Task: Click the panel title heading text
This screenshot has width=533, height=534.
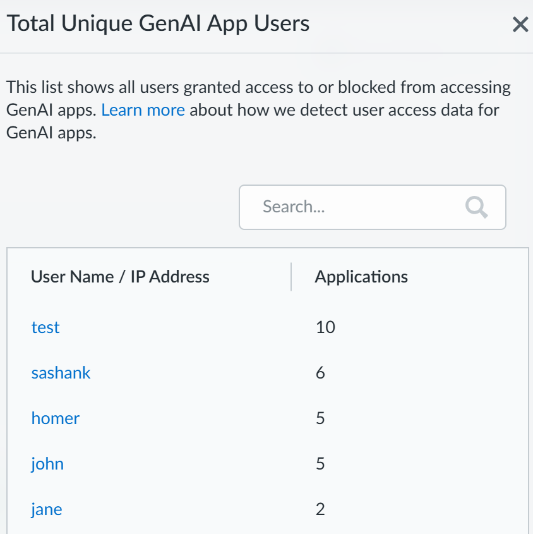Action: [158, 24]
